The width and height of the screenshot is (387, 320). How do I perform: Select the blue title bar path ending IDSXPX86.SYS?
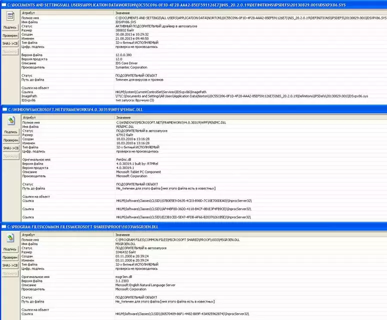[176, 5]
